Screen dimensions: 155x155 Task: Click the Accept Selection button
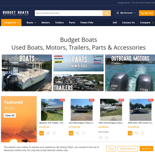pyautogui.click(x=128, y=149)
